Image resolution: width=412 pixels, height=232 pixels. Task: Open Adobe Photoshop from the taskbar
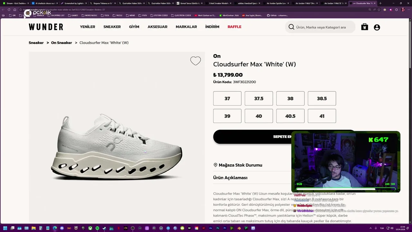[x=218, y=228]
